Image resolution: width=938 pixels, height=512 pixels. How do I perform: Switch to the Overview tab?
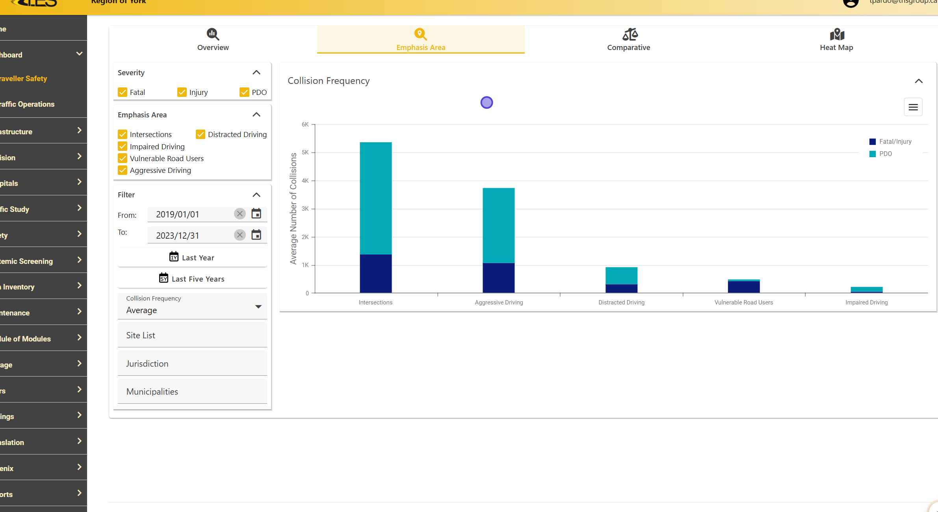pos(213,39)
